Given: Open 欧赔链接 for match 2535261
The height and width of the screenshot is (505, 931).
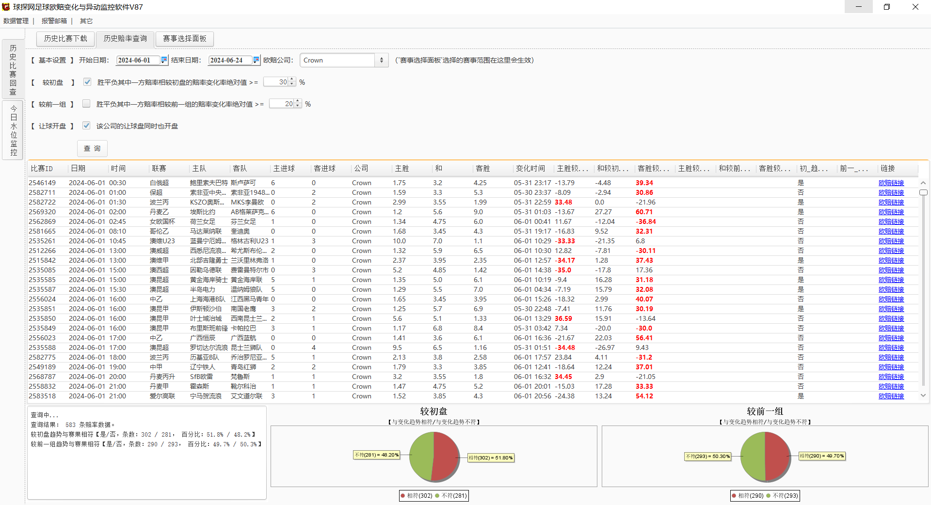Looking at the screenshot, I should pyautogui.click(x=891, y=241).
